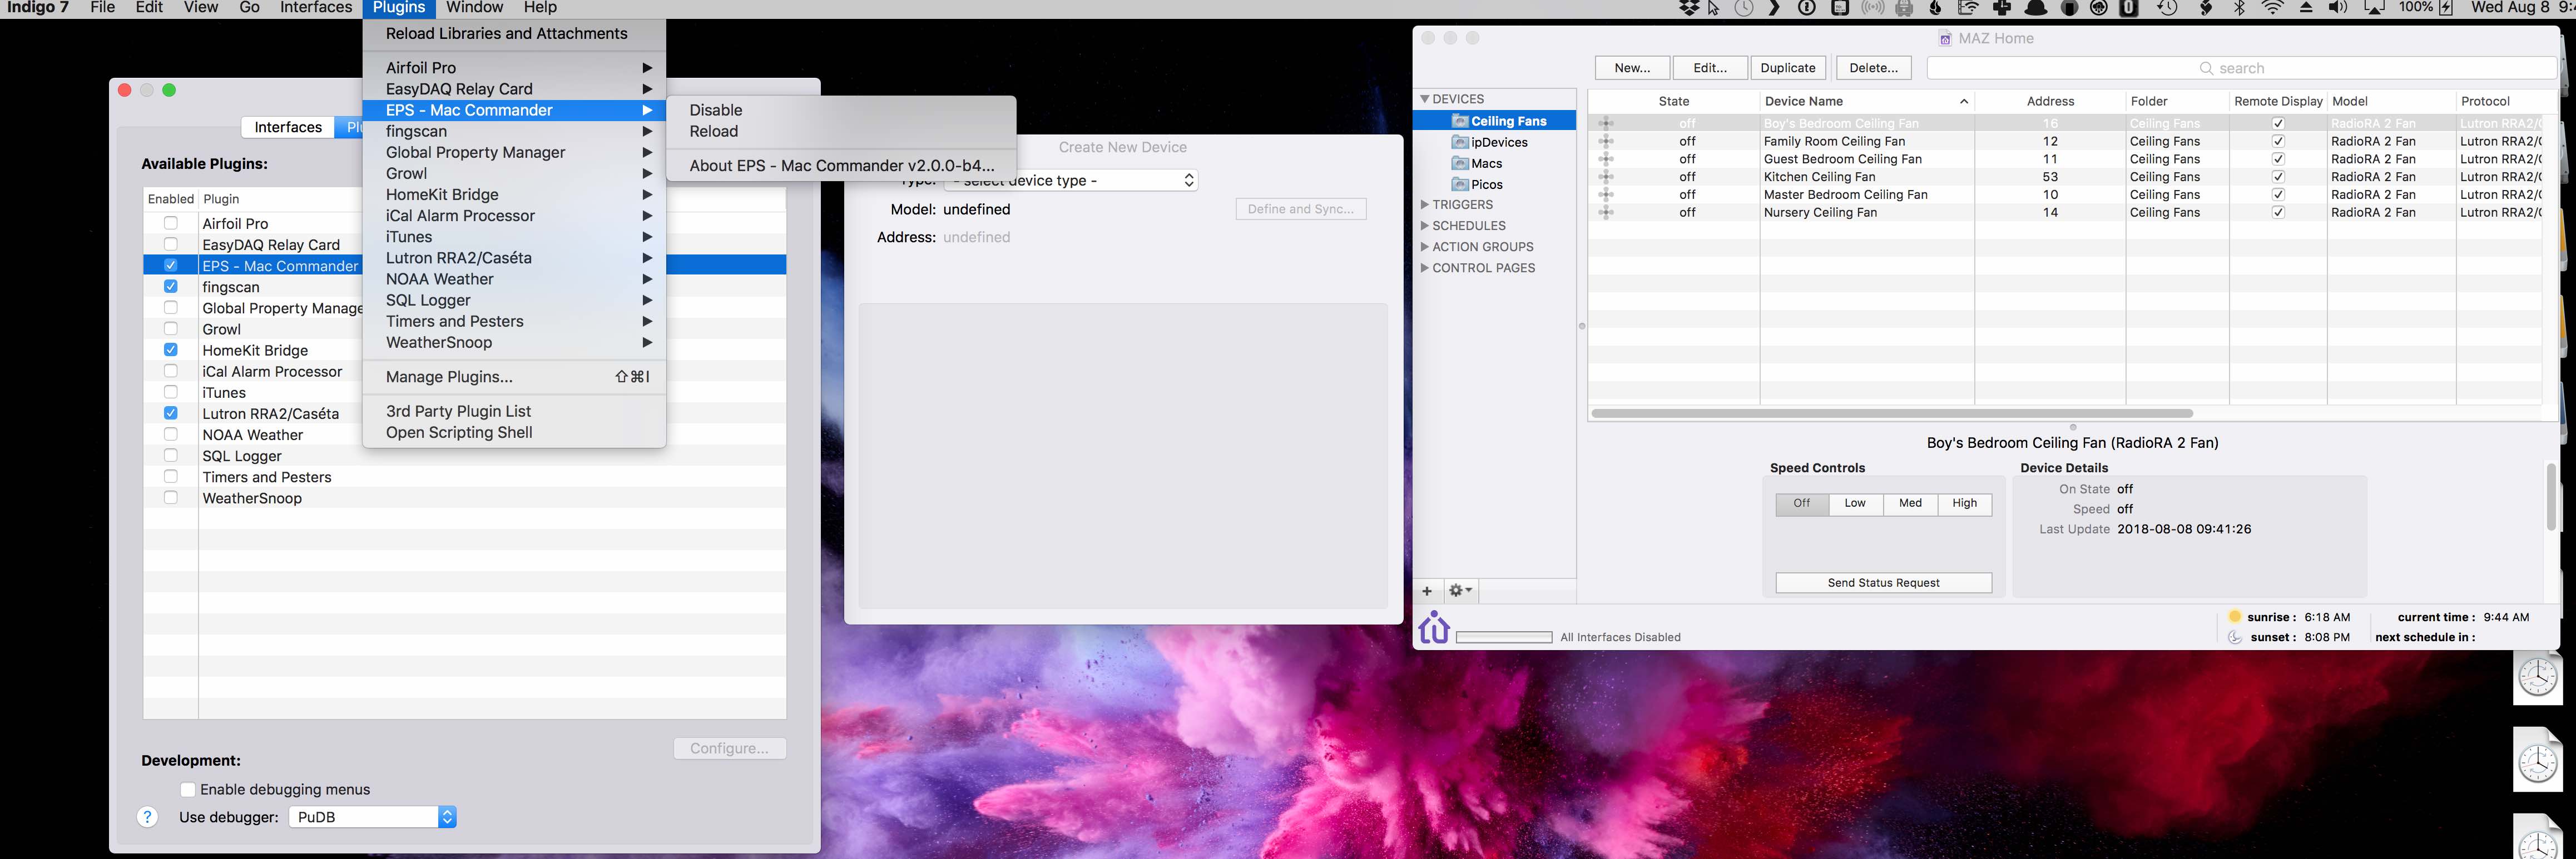Click fan device icon for Nursery Ceiling Fan
Screen dimensions: 2576x859
pyautogui.click(x=1606, y=213)
